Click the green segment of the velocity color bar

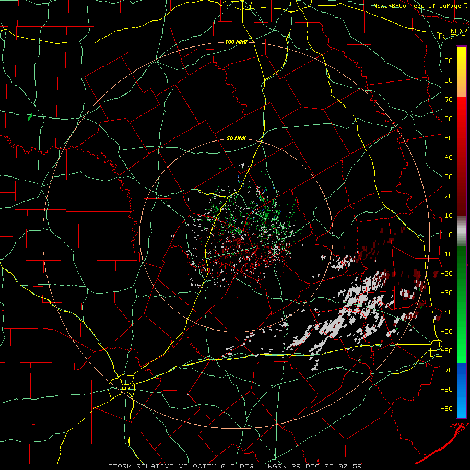pyautogui.click(x=461, y=305)
